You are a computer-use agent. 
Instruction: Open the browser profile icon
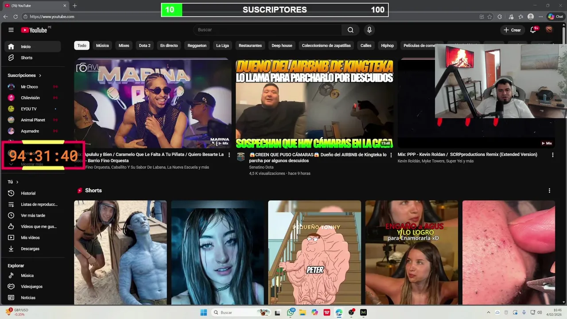(531, 16)
